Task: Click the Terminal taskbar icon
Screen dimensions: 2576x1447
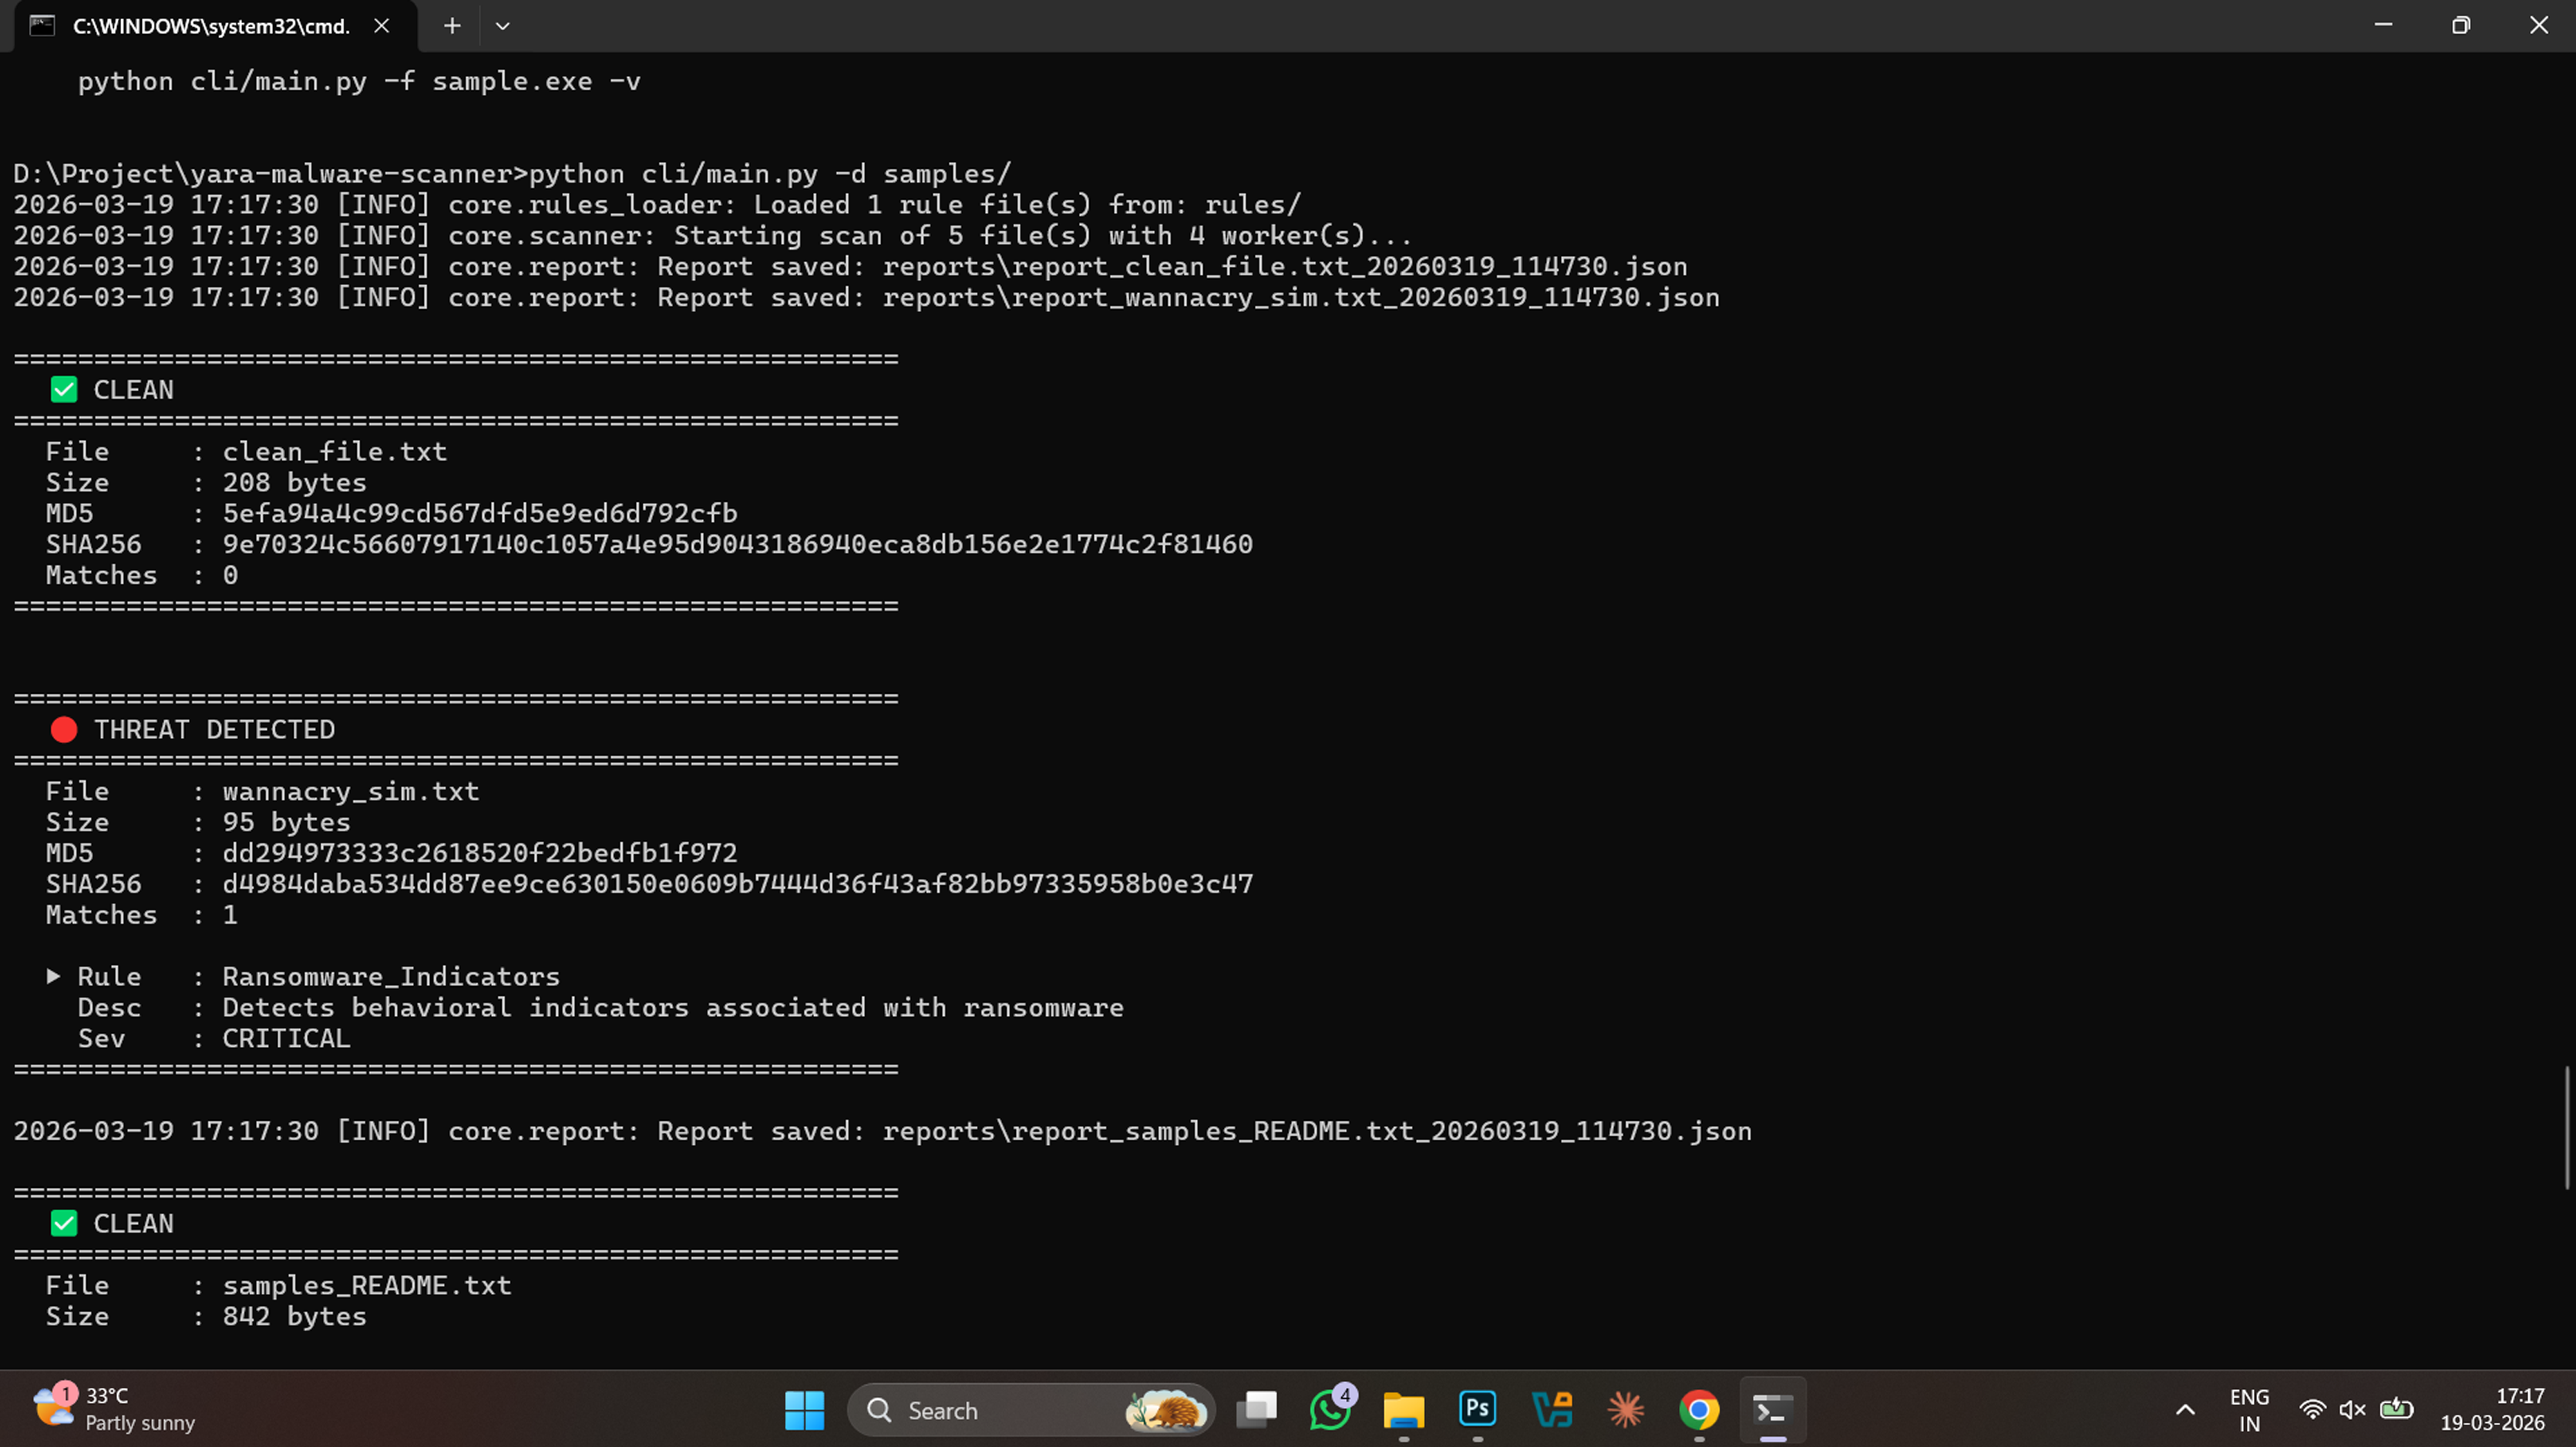Action: coord(1772,1410)
